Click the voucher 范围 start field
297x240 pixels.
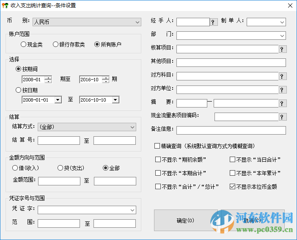(59, 223)
